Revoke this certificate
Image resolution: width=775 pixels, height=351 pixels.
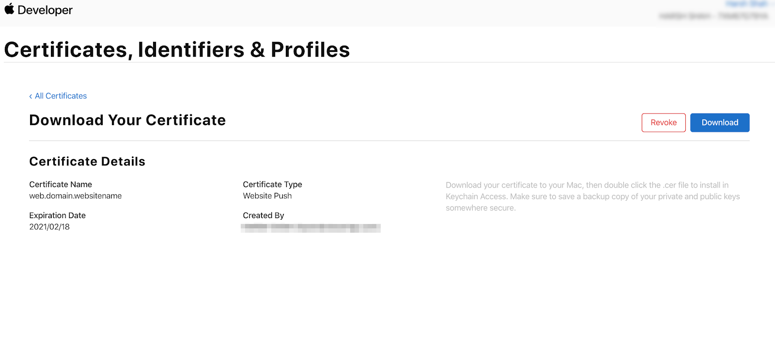(664, 123)
